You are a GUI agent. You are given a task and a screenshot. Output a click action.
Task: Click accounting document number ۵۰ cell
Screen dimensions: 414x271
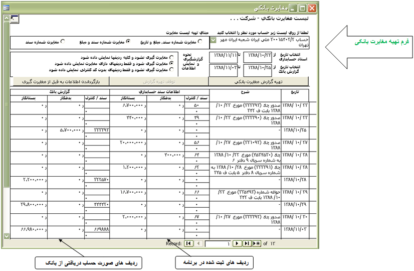click(x=196, y=105)
